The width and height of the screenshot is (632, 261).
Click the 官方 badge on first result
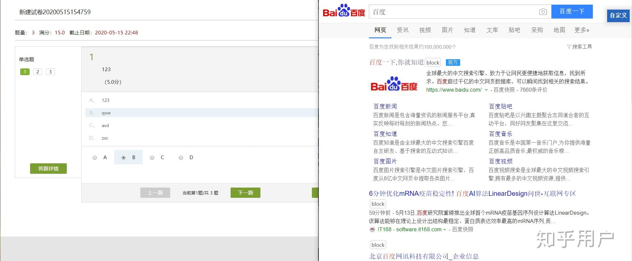pyautogui.click(x=453, y=62)
